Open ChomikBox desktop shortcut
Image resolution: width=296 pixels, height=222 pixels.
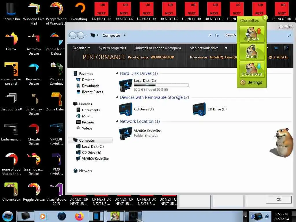(x=11, y=191)
